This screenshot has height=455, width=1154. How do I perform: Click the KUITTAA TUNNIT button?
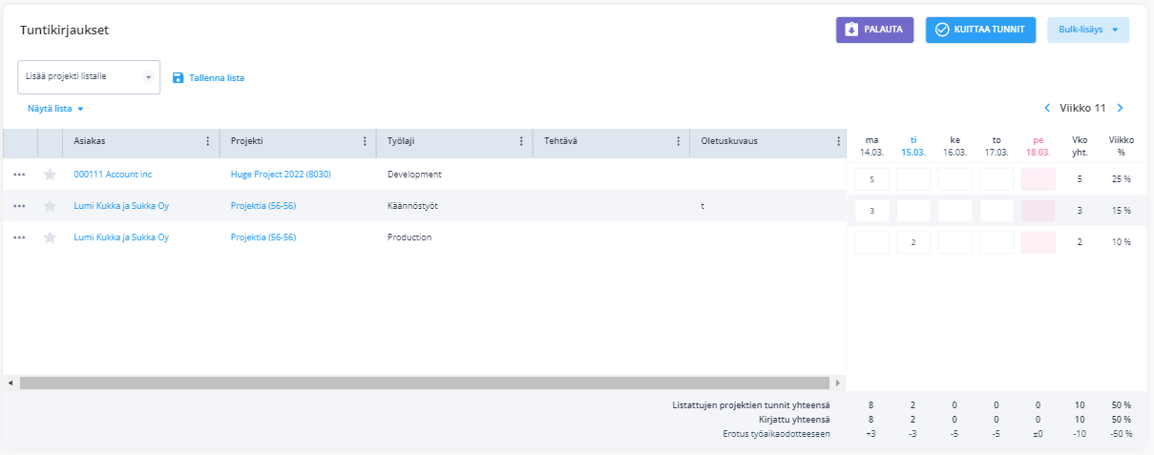click(x=981, y=30)
